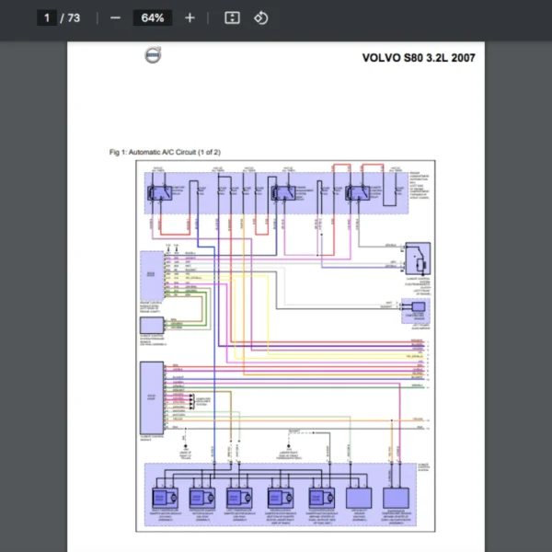Click the comfort system relay symbol at top left
The width and height of the screenshot is (552, 552).
coord(160,193)
